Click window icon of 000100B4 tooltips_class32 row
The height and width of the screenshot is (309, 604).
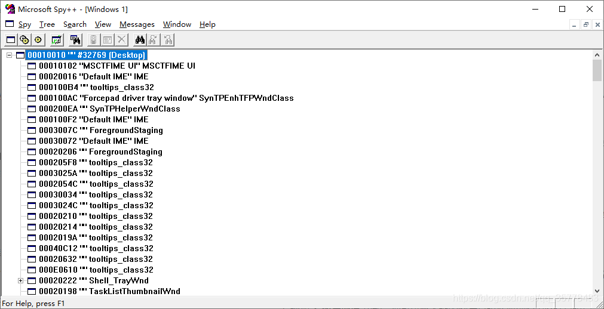pos(32,88)
